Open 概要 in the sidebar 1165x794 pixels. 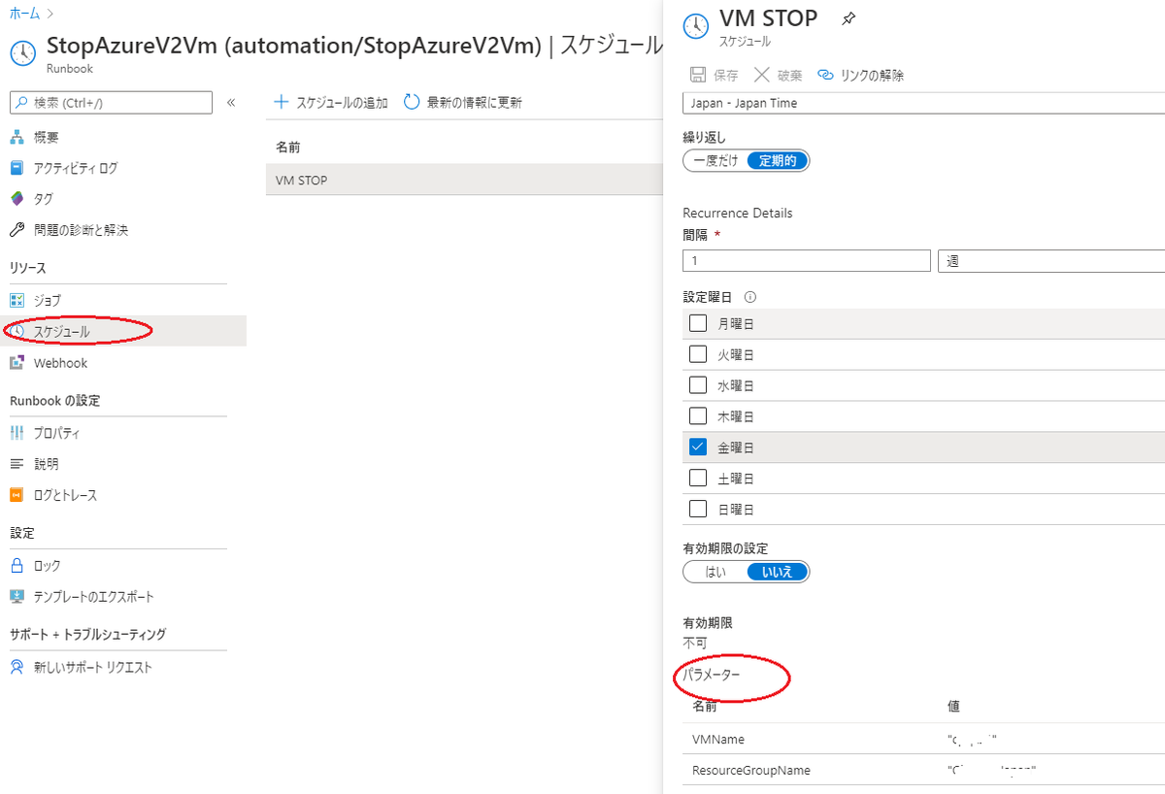click(x=46, y=137)
